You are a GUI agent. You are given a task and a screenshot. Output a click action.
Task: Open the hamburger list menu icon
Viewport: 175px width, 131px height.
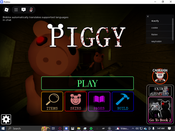(x=16, y=10)
